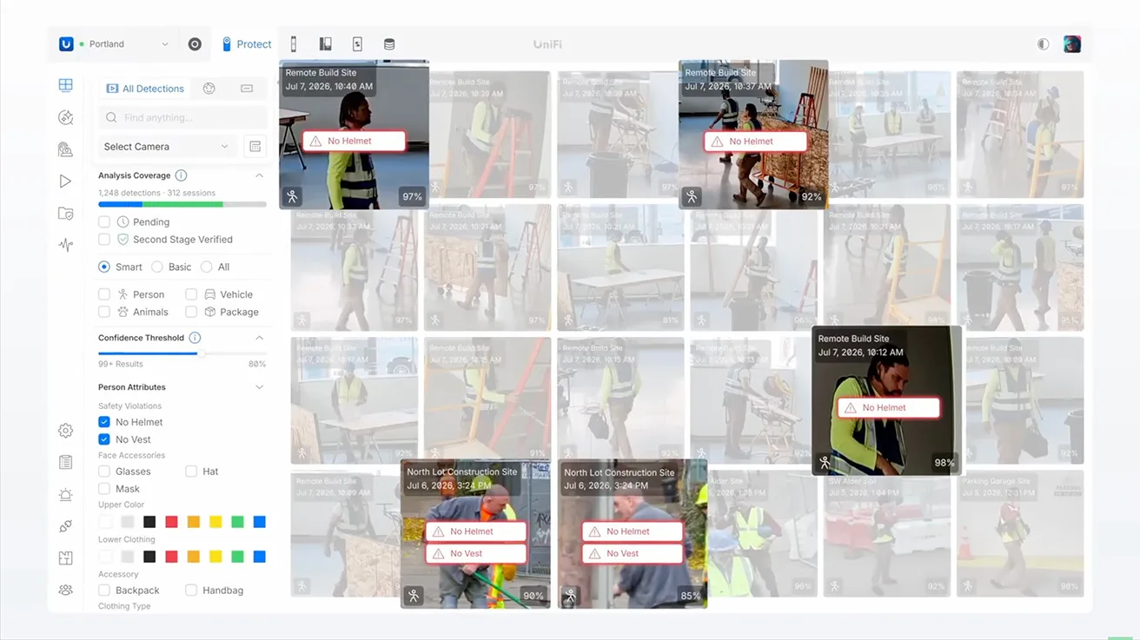Uncheck the No Vest checkbox
This screenshot has height=640, width=1140.
pos(104,439)
